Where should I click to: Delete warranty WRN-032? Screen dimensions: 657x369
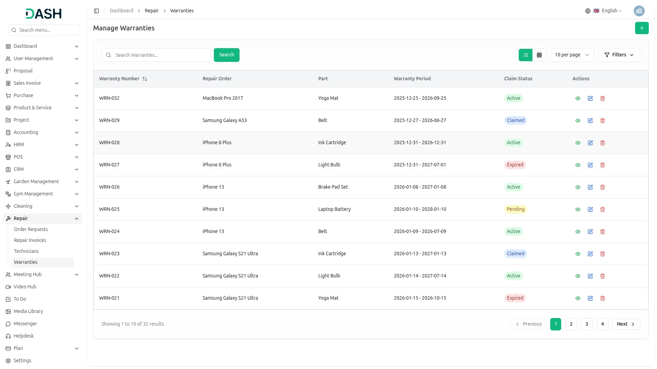(x=602, y=98)
